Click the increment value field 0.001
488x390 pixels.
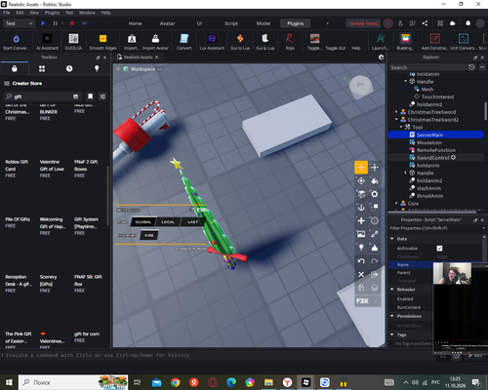pyautogui.click(x=149, y=235)
